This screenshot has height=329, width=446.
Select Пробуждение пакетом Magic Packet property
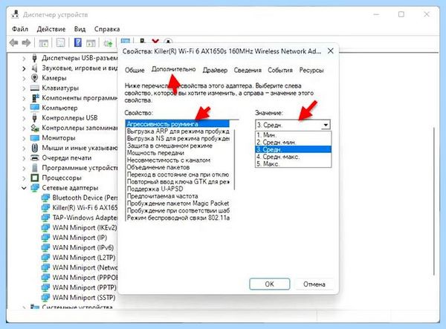tap(178, 203)
